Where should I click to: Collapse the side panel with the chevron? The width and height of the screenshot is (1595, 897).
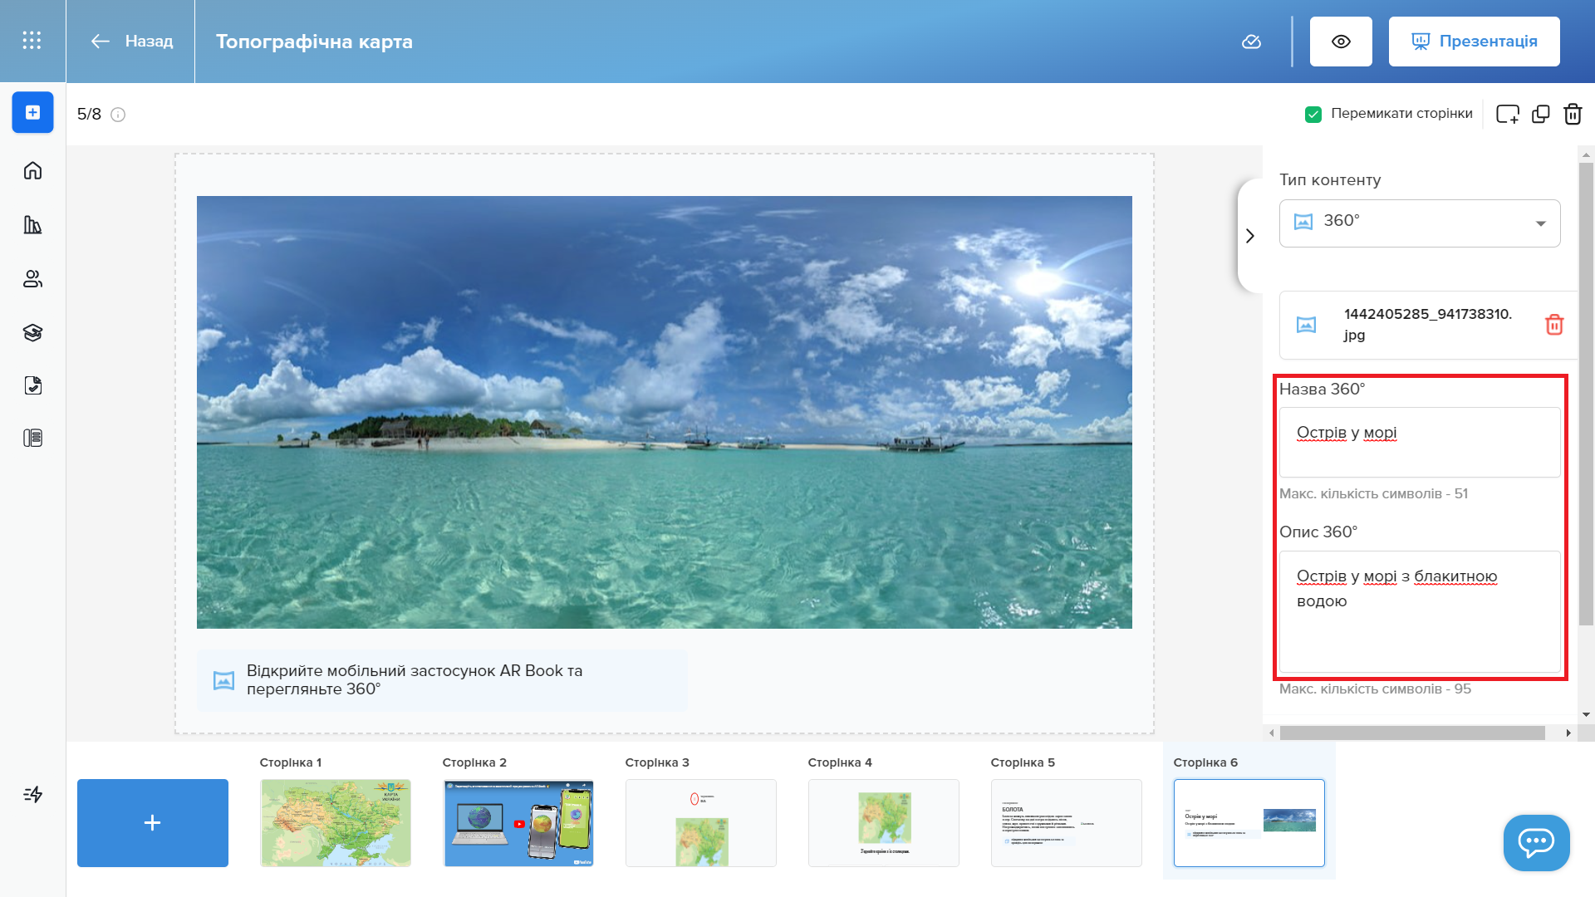(1249, 236)
